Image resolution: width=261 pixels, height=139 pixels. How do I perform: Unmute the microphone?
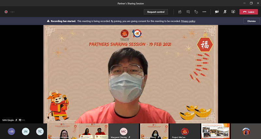[x=225, y=12]
